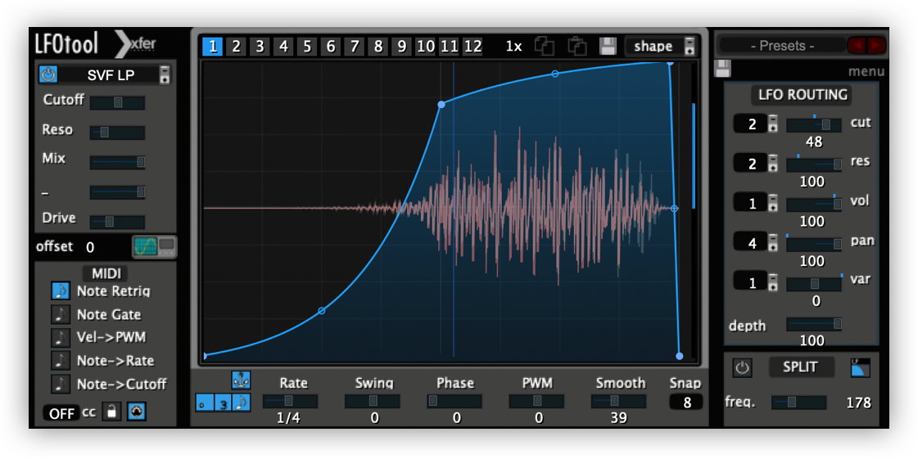Select LFO graph tab 4
Image resolution: width=918 pixels, height=459 pixels.
283,46
